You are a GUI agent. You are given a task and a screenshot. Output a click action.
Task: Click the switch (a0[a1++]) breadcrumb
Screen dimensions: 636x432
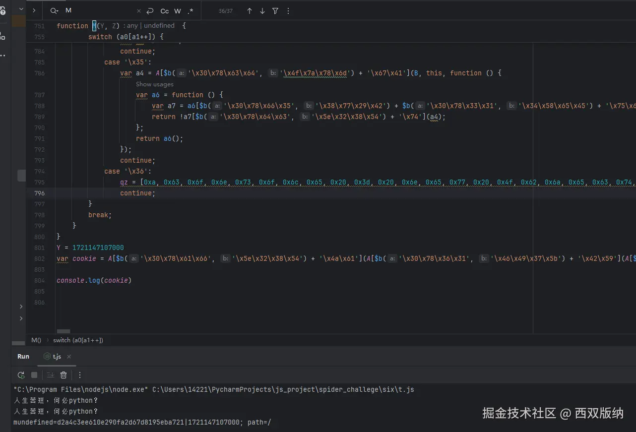[78, 340]
